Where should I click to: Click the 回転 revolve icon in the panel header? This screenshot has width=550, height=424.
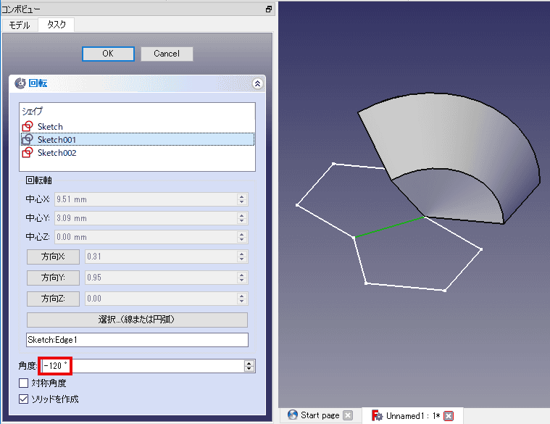pyautogui.click(x=20, y=83)
